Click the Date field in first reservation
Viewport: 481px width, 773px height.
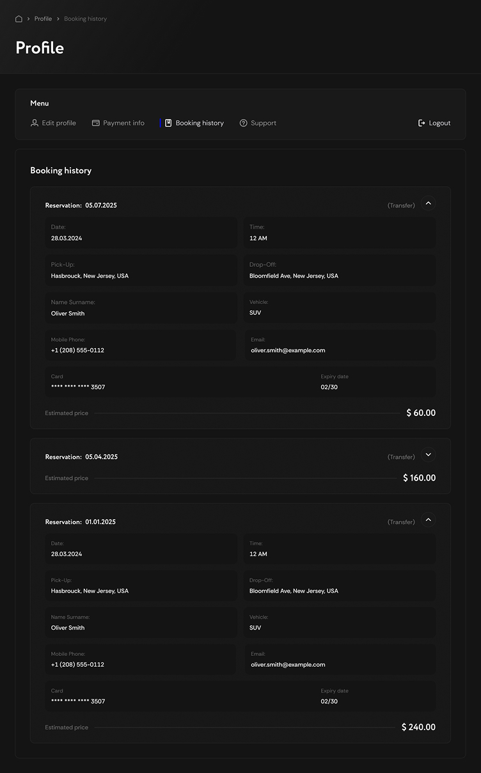coord(141,233)
